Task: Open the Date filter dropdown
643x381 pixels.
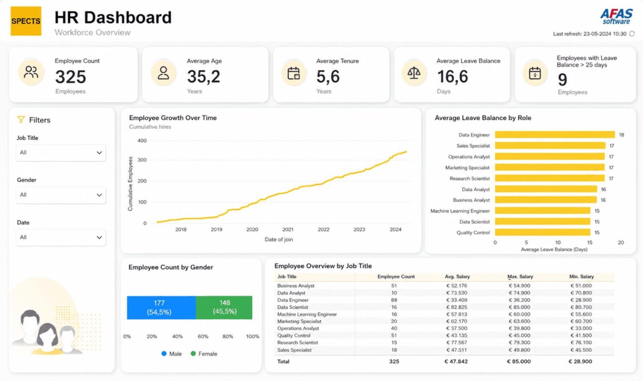Action: tap(61, 237)
